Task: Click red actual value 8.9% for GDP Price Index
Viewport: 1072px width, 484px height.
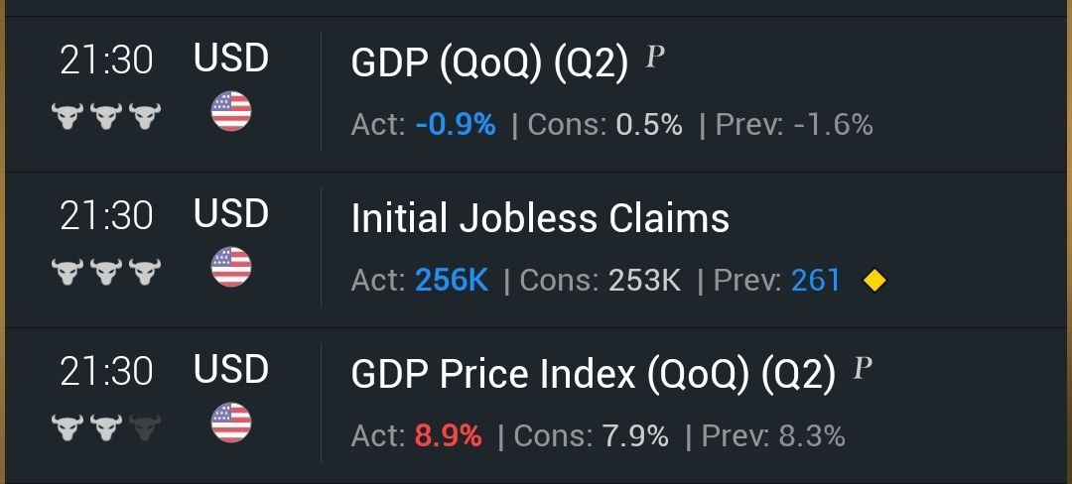Action: (448, 436)
